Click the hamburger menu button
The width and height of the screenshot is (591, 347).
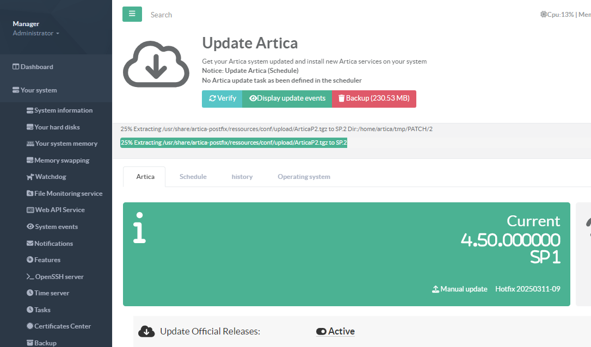tap(132, 14)
